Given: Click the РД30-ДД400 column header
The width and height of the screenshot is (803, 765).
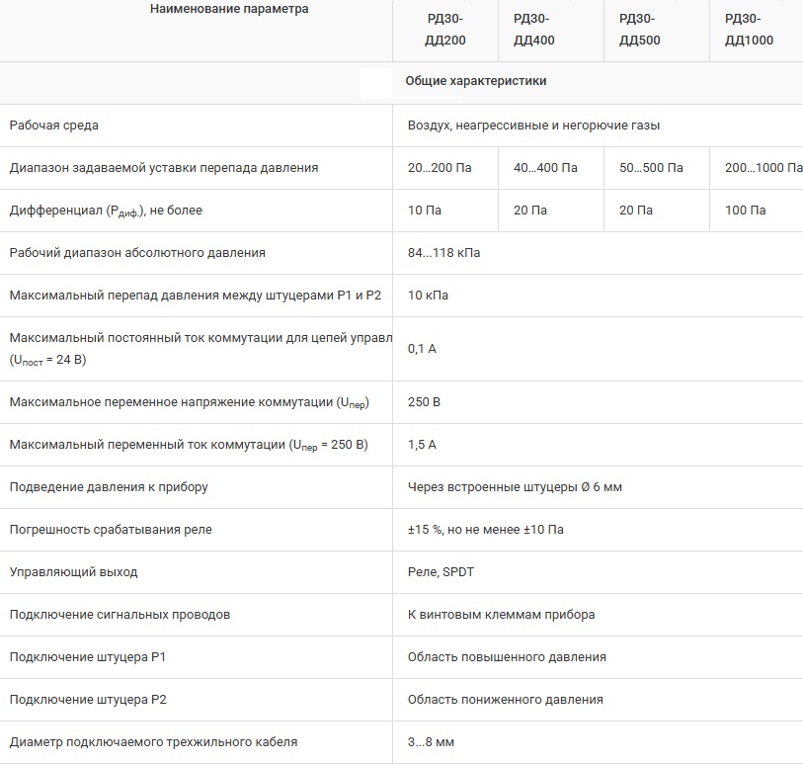Looking at the screenshot, I should coord(534,30).
